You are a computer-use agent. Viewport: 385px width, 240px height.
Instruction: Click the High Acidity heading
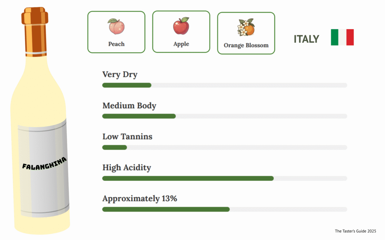(127, 168)
